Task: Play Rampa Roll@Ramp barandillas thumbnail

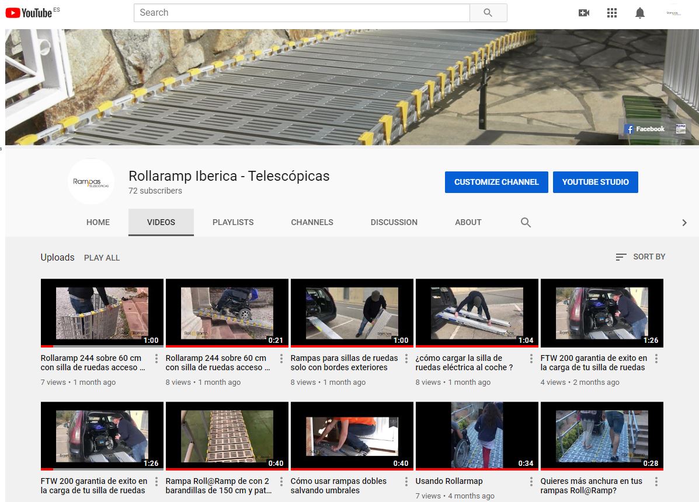Action: pos(227,436)
